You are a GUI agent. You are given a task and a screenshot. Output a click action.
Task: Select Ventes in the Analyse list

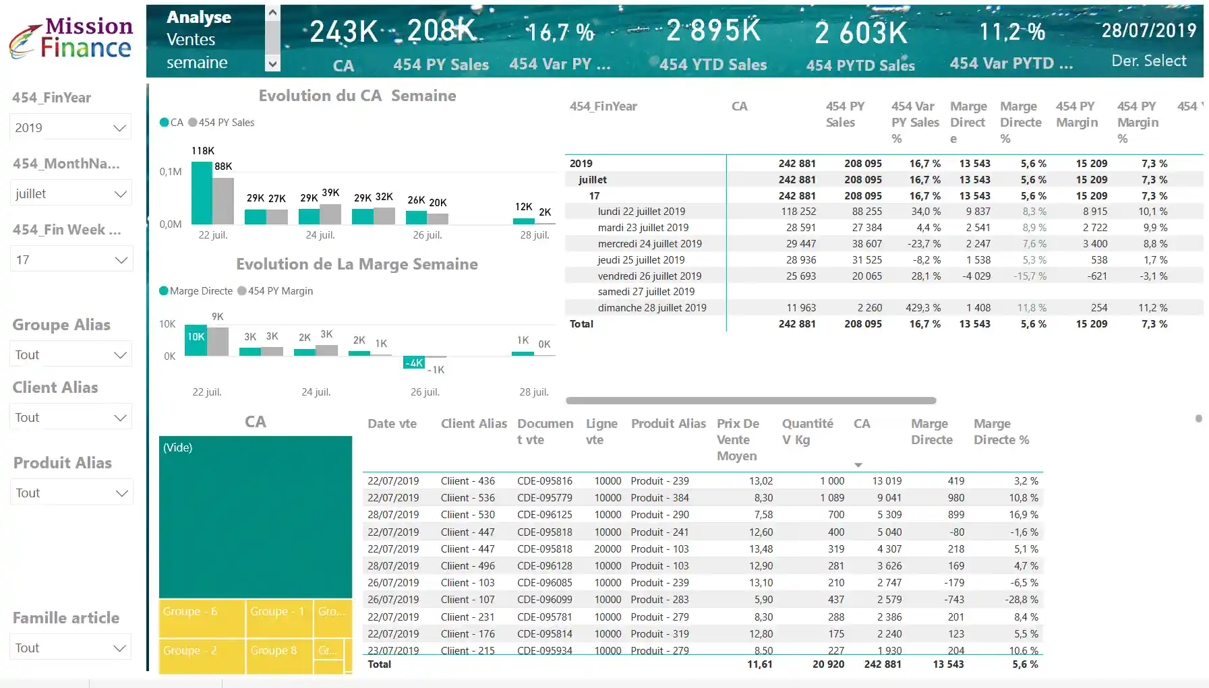click(191, 40)
